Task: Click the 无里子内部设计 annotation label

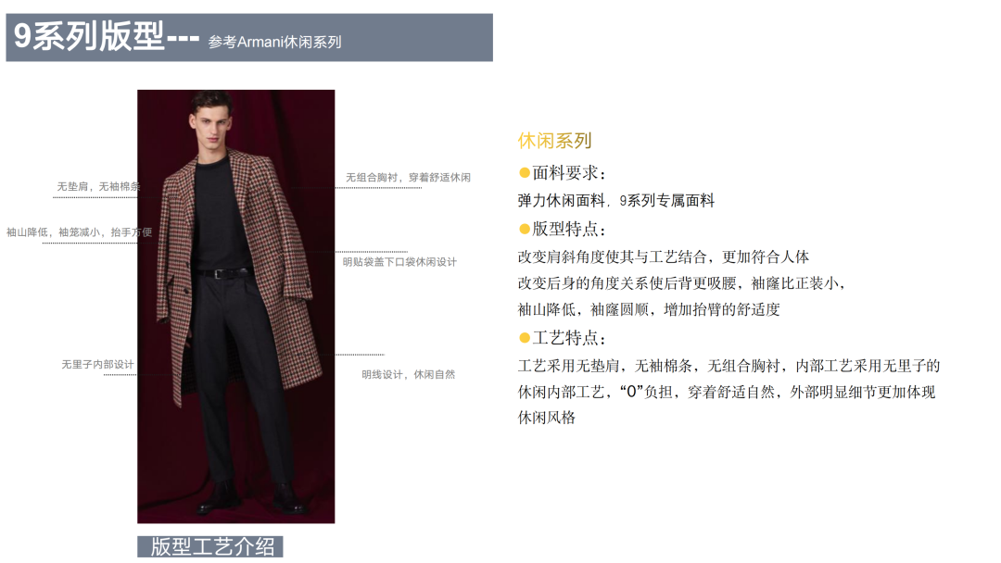Action: coord(97,364)
